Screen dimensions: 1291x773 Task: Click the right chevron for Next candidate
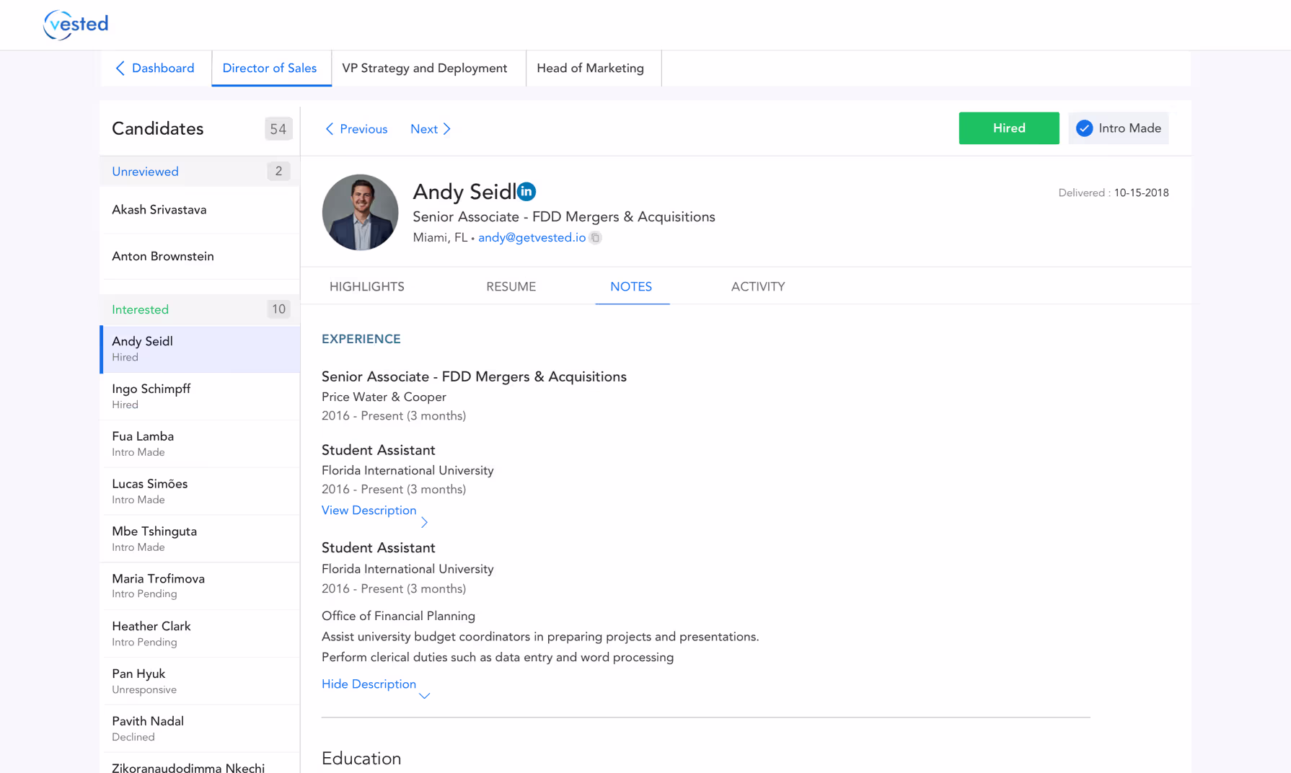pos(447,129)
